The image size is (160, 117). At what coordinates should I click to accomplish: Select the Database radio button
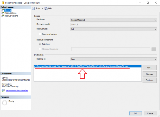[x=40, y=44]
